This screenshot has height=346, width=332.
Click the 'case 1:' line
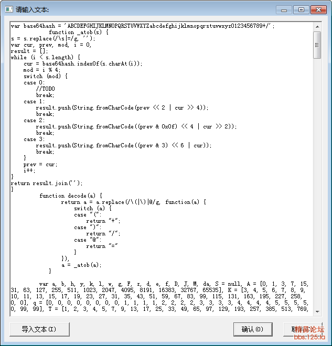pos(34,102)
